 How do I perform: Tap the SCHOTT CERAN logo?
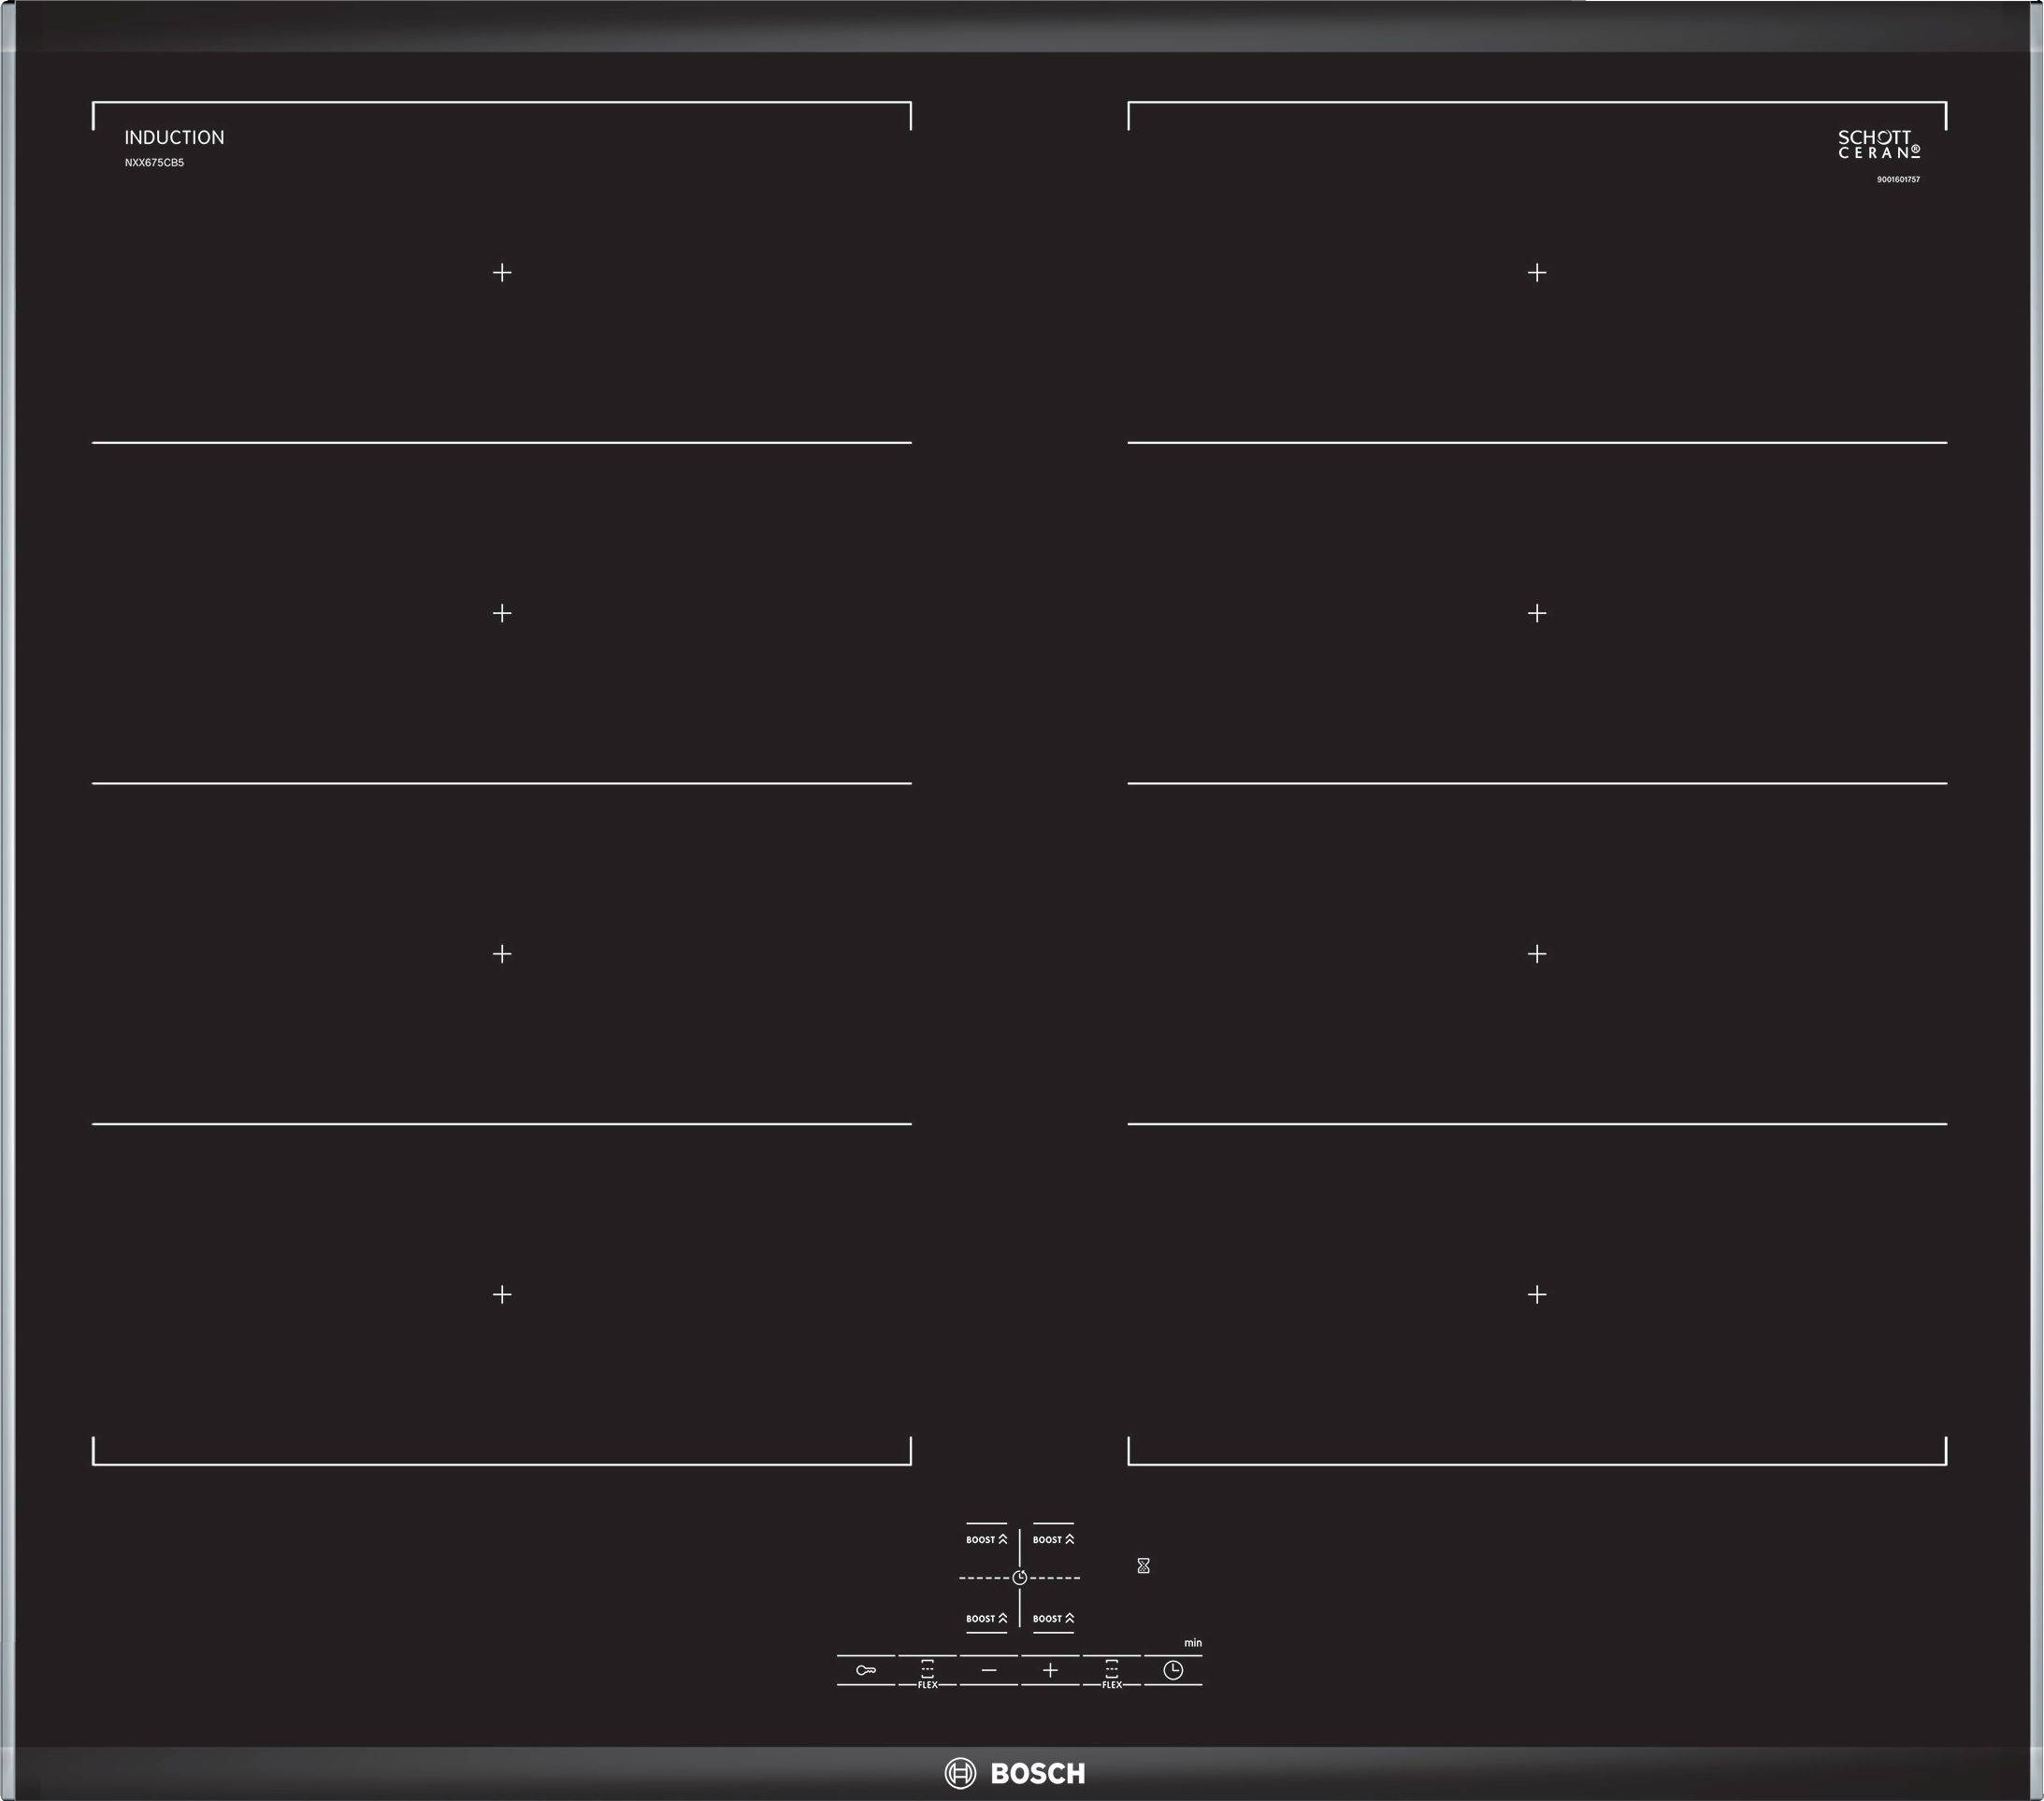pyautogui.click(x=1878, y=145)
